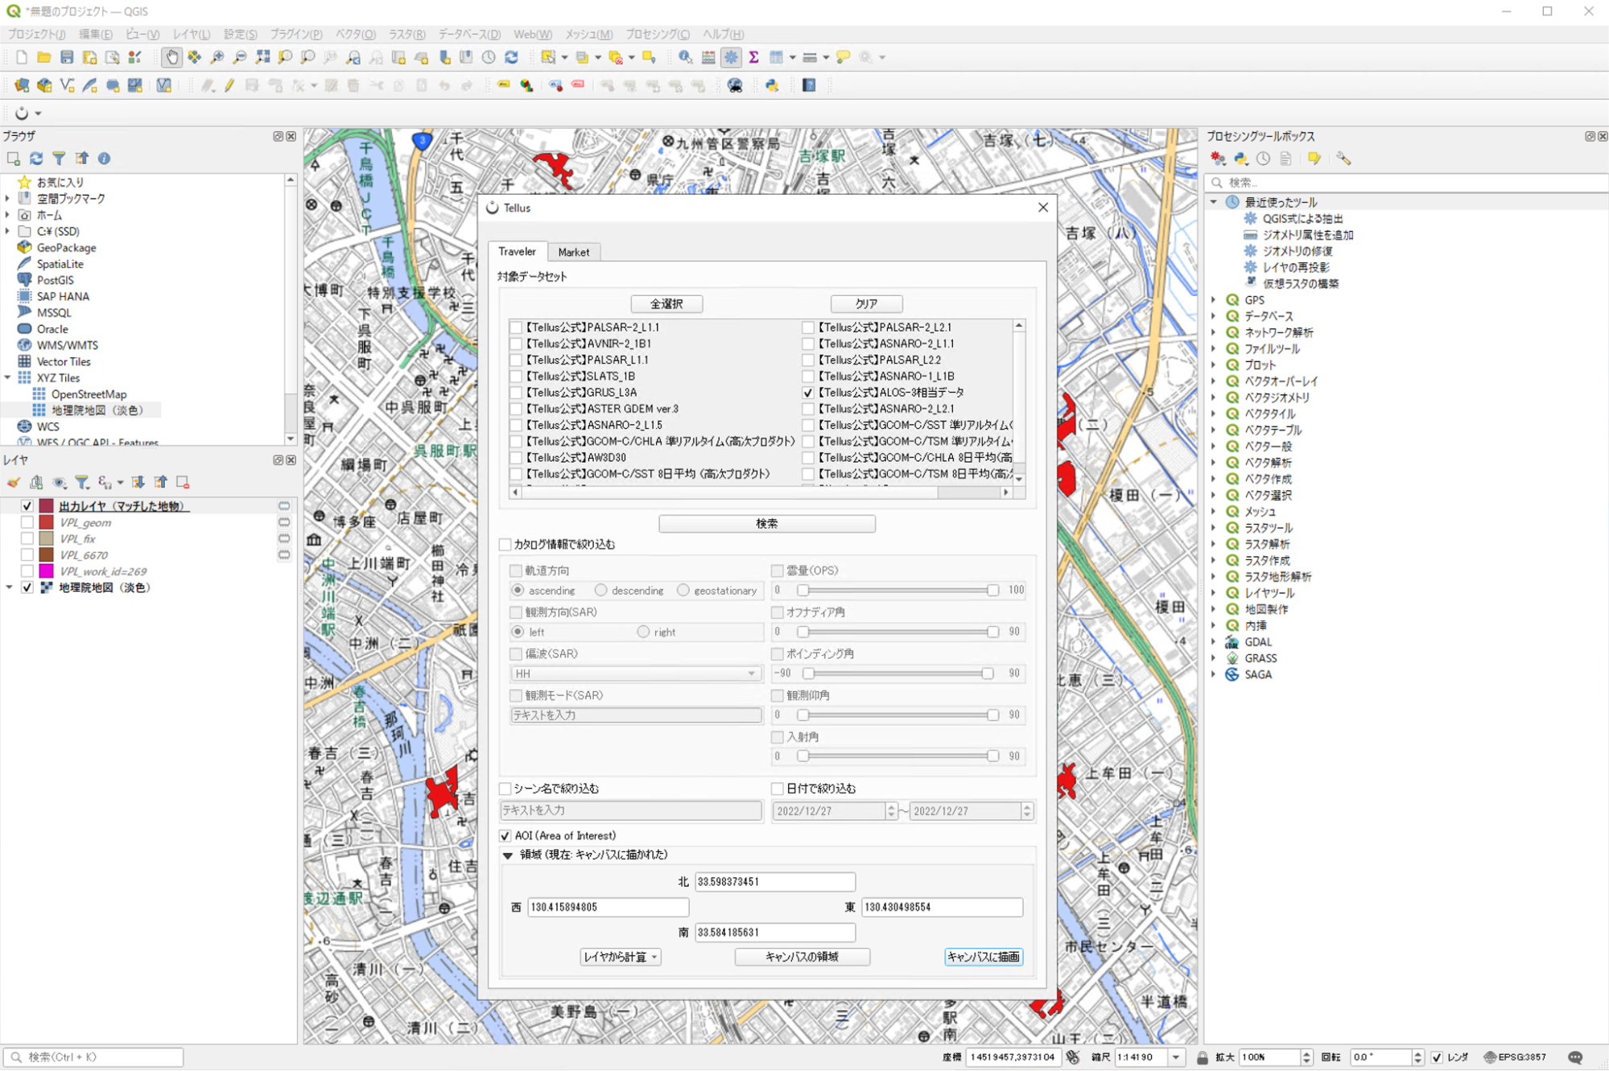The width and height of the screenshot is (1609, 1071).
Task: Open Processing Toolbox options wrench icon
Action: [1343, 159]
